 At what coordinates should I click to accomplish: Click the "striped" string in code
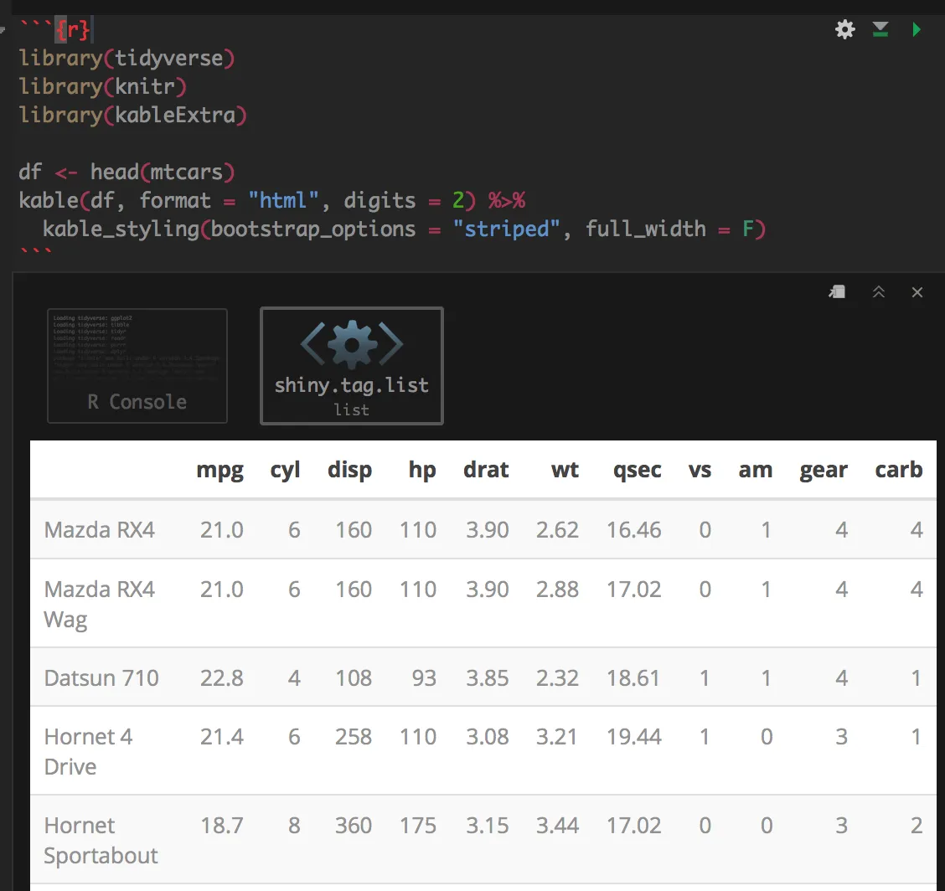pyautogui.click(x=512, y=229)
